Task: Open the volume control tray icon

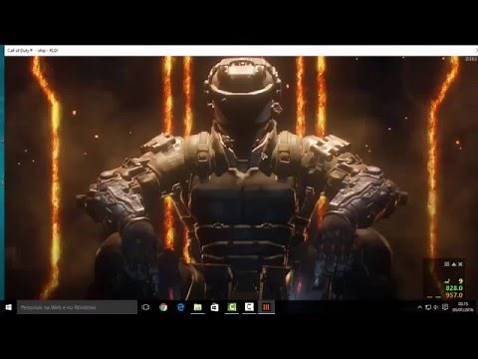Action: [x=436, y=307]
